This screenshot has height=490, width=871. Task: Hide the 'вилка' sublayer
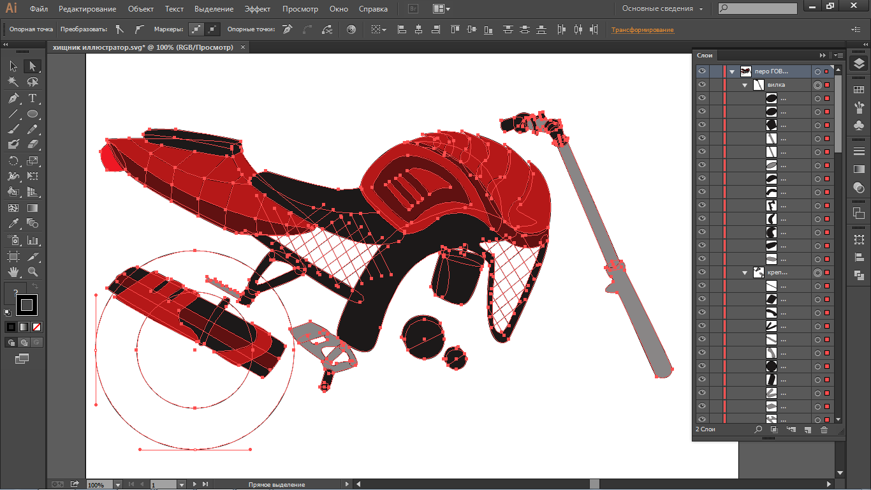702,85
